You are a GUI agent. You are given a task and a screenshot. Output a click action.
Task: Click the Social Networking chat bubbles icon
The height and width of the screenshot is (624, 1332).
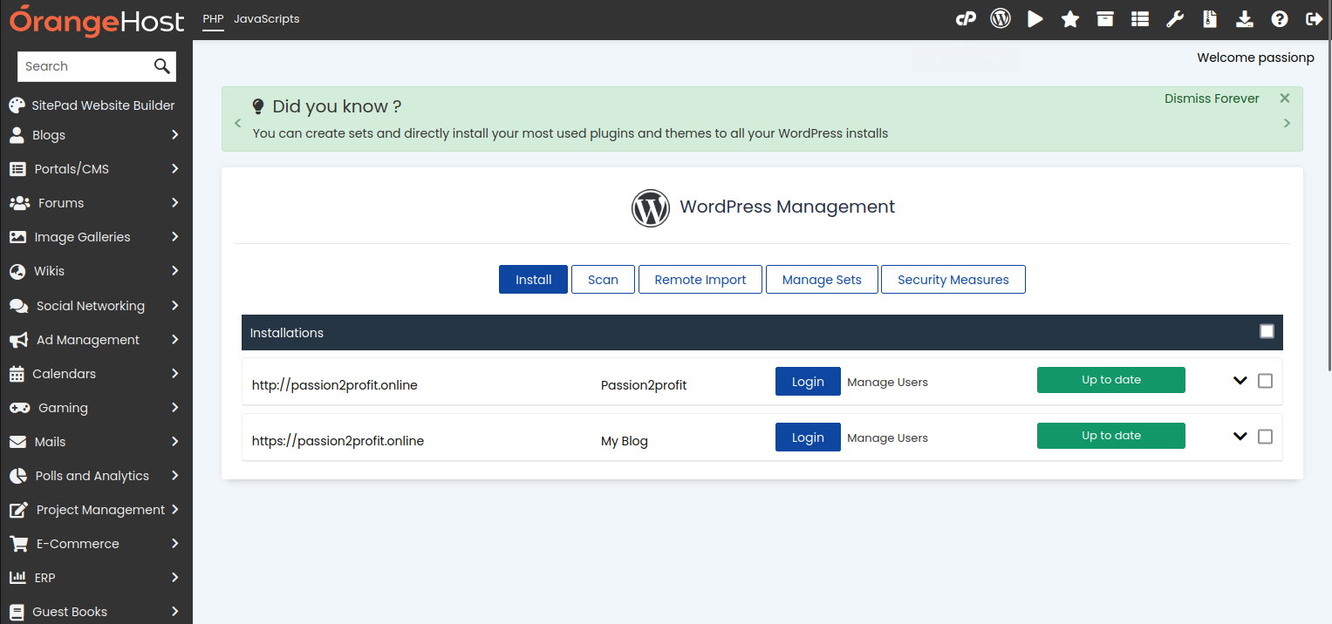[x=18, y=306]
